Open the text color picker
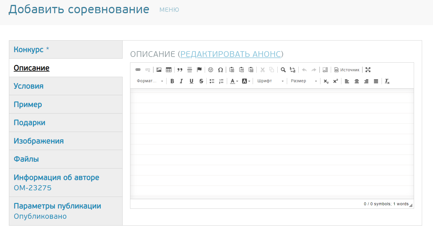Screen dimensions: 433x234 tap(234, 81)
